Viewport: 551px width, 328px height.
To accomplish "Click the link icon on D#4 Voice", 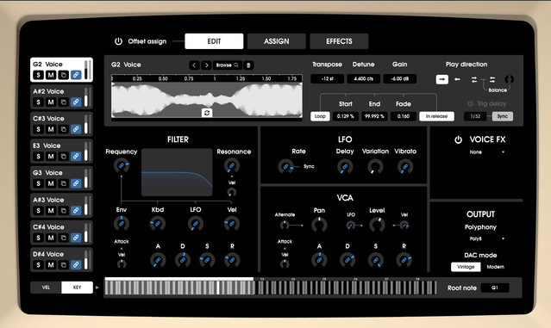I will (76, 265).
